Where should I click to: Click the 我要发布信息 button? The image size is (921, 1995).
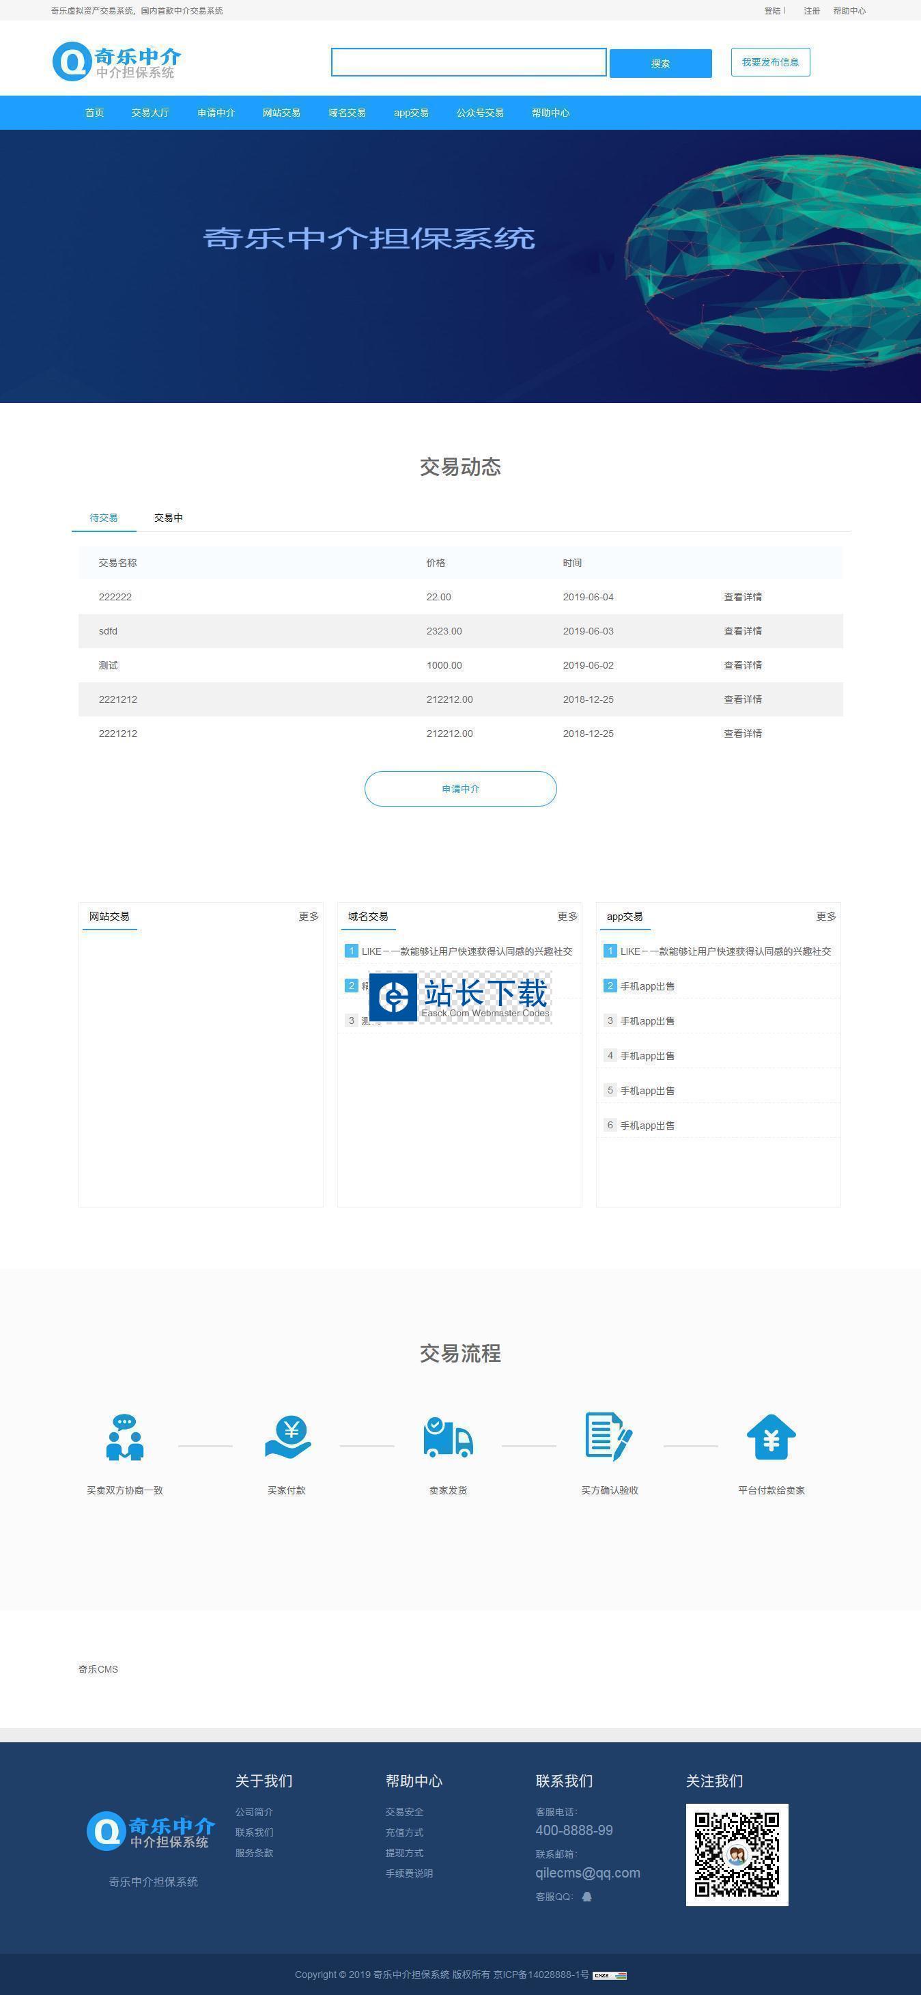click(x=770, y=63)
